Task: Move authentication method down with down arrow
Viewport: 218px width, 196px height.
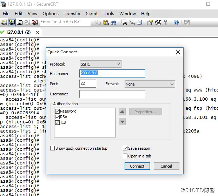Action: point(122,122)
